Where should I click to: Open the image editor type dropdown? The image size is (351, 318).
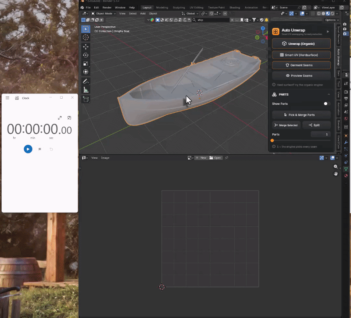85,158
